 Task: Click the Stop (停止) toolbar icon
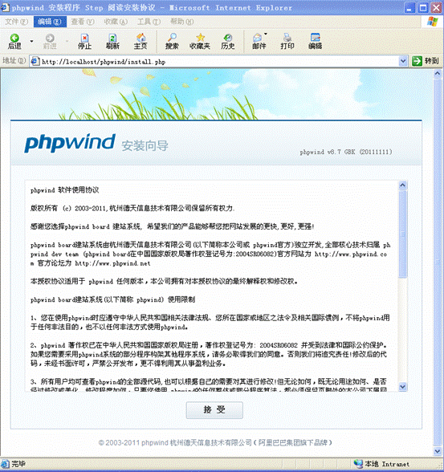tap(84, 41)
